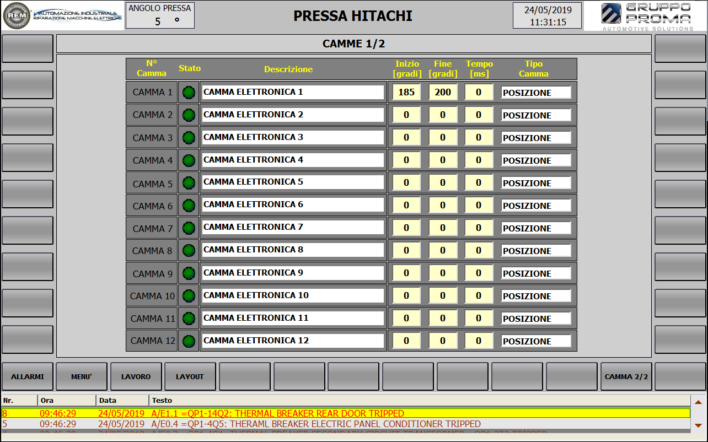Open the LAVORO page
This screenshot has height=442, width=708.
(x=136, y=376)
